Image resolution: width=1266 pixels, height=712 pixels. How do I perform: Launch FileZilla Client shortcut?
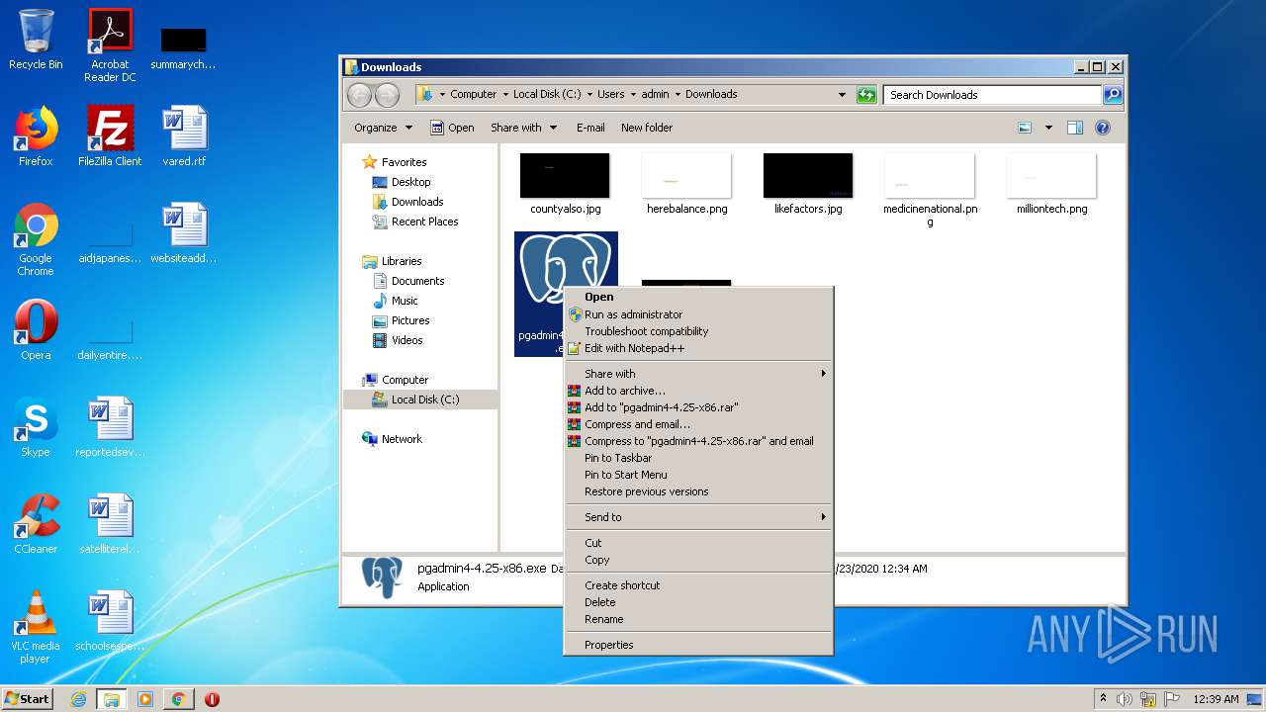click(x=110, y=136)
